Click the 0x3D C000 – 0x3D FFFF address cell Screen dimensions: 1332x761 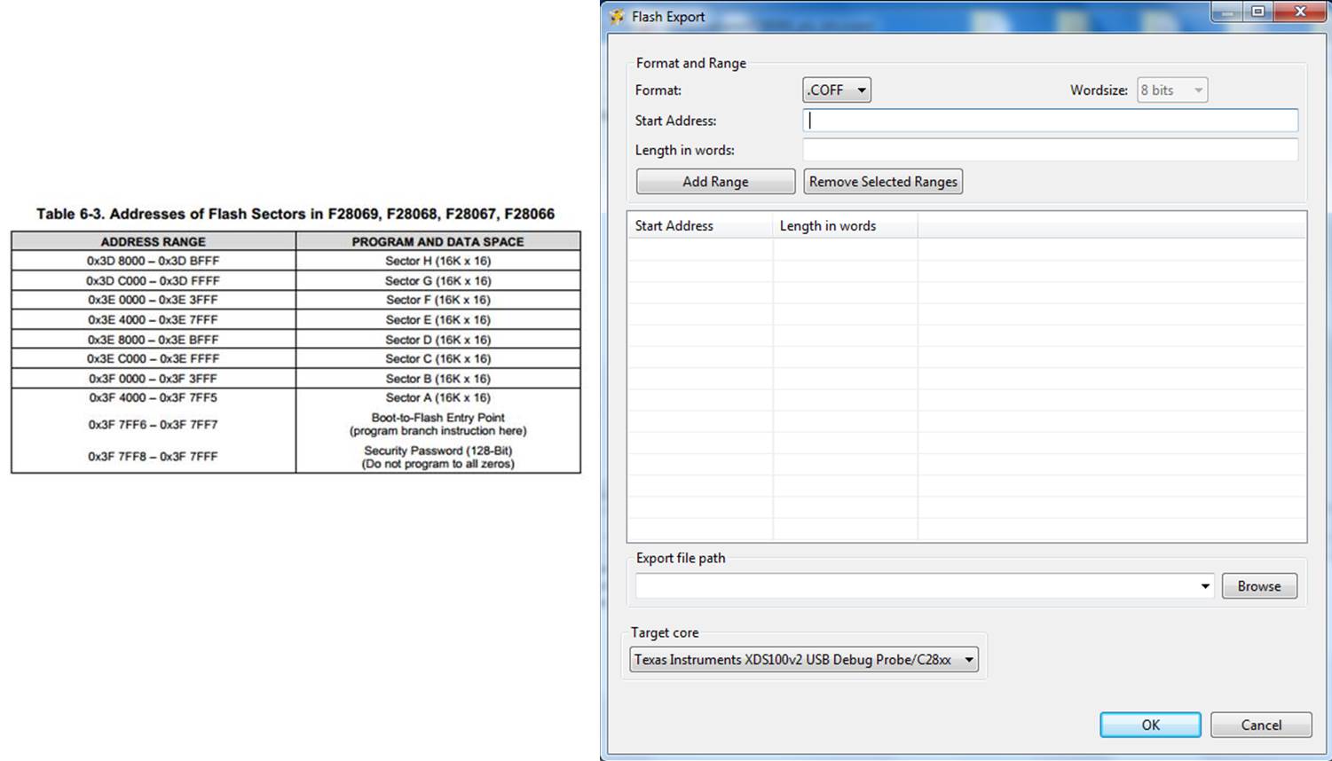[154, 280]
